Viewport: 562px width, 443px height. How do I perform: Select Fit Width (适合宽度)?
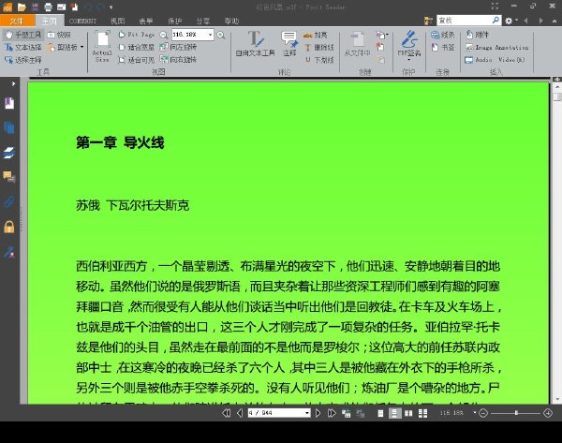pyautogui.click(x=137, y=48)
